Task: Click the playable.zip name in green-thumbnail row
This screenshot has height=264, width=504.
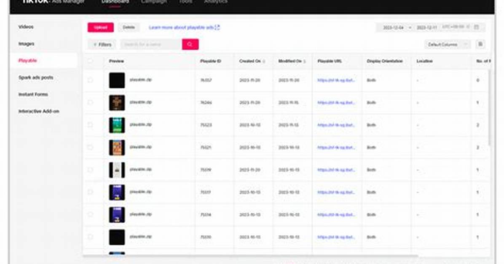Action: click(140, 124)
